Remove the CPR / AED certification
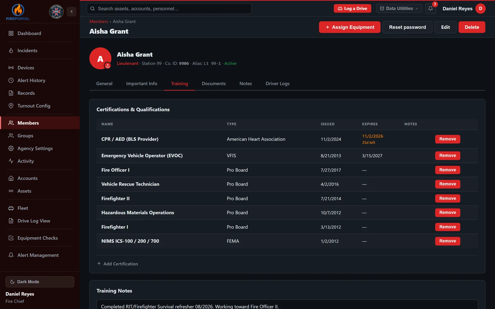Image resolution: width=495 pixels, height=309 pixels. point(448,139)
